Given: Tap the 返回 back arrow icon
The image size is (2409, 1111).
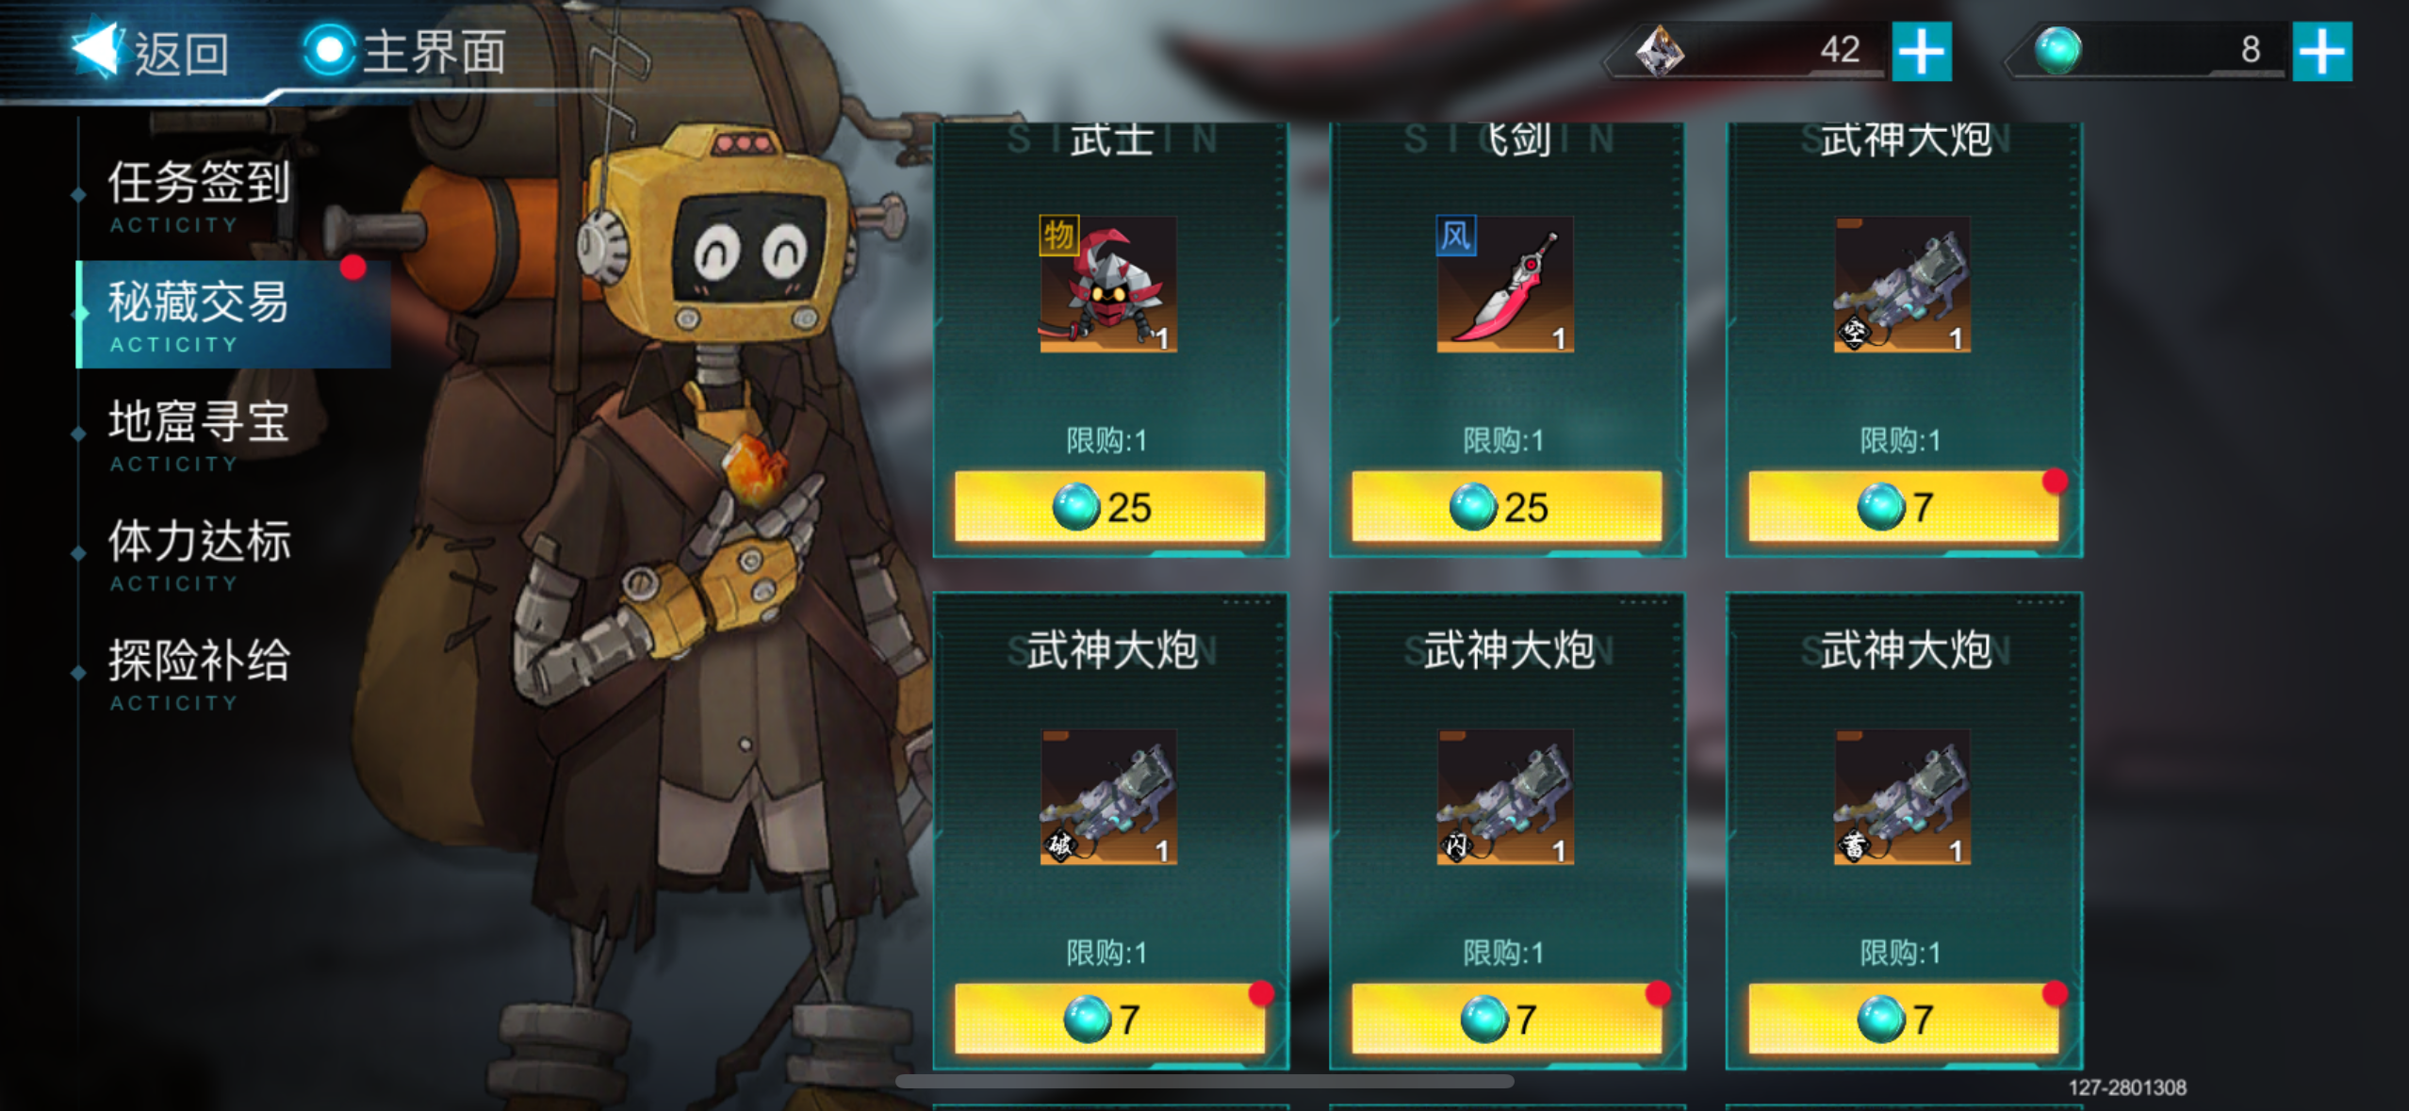Looking at the screenshot, I should pyautogui.click(x=98, y=48).
